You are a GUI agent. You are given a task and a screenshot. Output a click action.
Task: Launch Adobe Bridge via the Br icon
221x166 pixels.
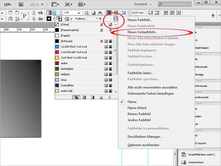click(21, 4)
